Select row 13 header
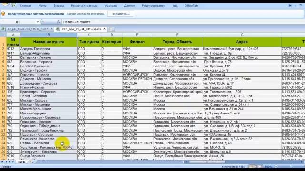The width and height of the screenshot is (305, 171). pos(3,96)
